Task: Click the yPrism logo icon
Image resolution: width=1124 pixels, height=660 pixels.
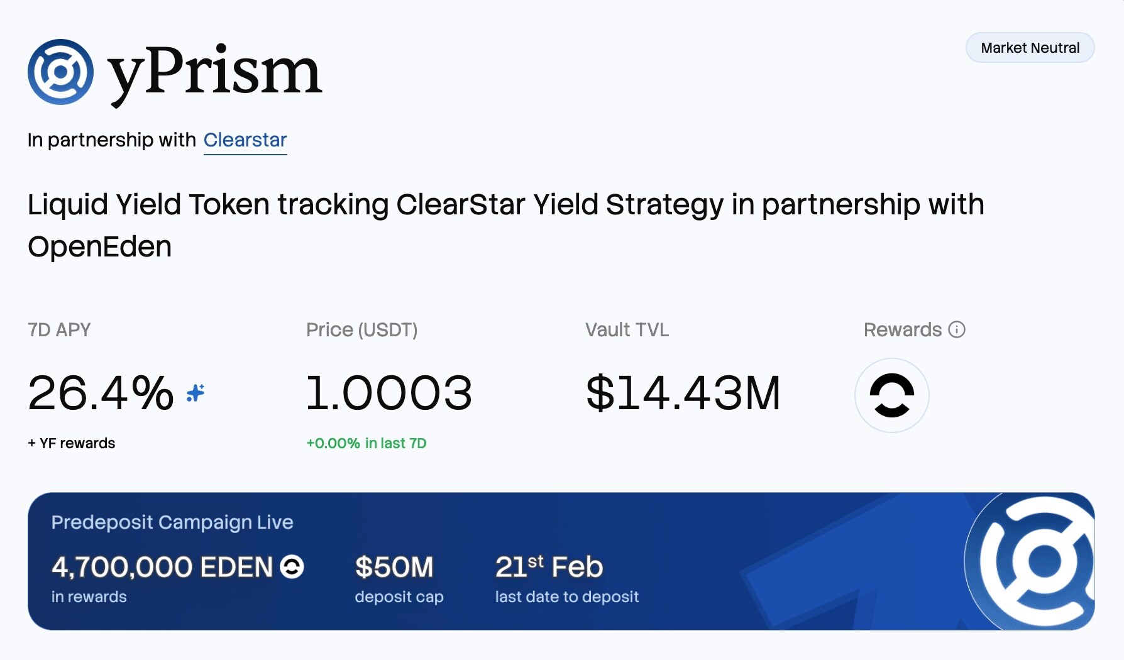Action: (x=62, y=72)
